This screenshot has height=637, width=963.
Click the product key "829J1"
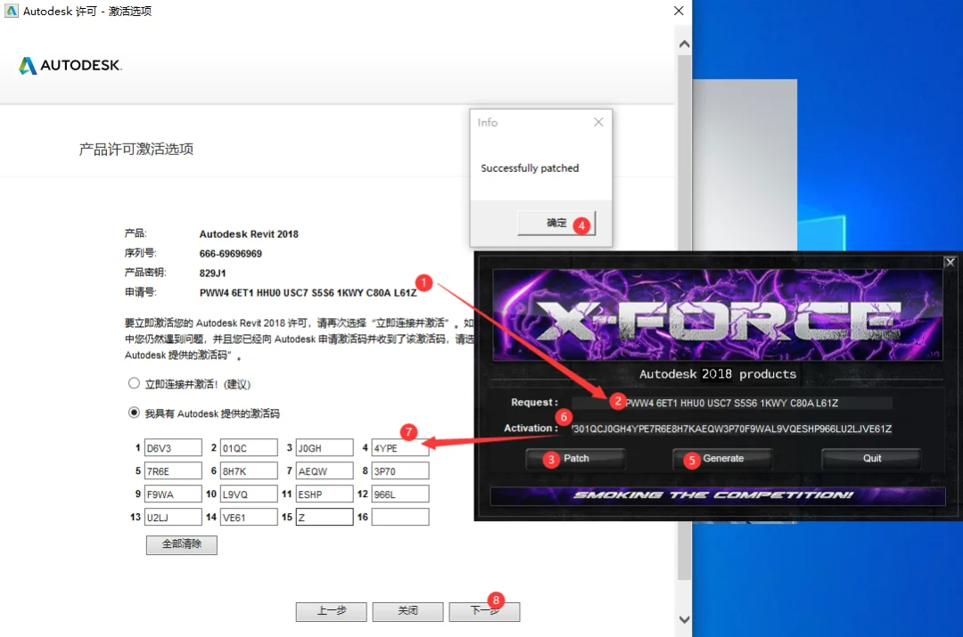tap(212, 274)
